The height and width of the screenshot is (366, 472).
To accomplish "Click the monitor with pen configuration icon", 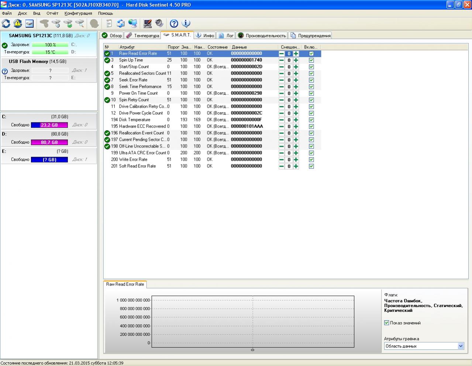I will [148, 24].
